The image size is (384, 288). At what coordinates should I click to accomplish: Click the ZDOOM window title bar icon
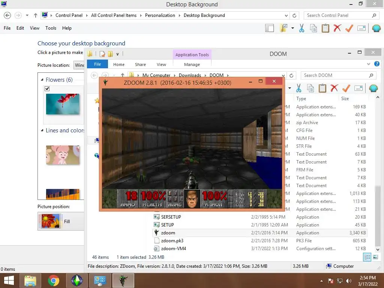[105, 82]
